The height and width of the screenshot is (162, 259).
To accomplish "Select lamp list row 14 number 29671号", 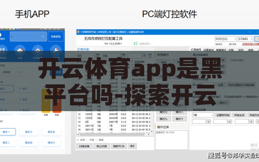I will pos(113,122).
